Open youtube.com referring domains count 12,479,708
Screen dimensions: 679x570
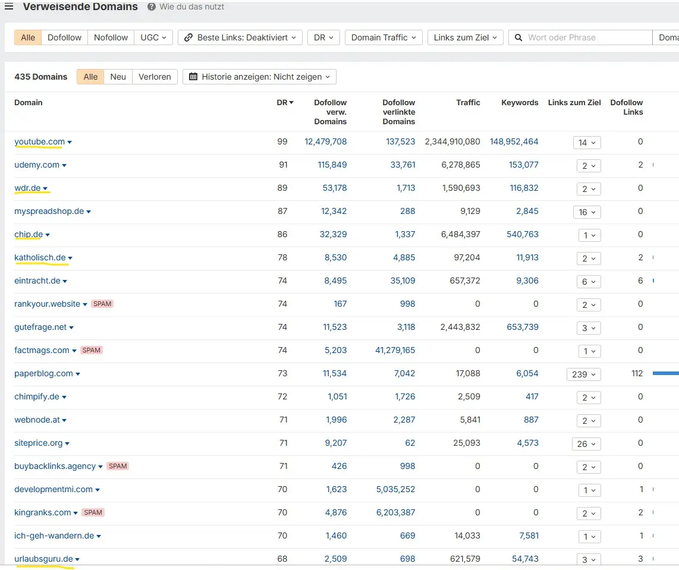click(326, 141)
